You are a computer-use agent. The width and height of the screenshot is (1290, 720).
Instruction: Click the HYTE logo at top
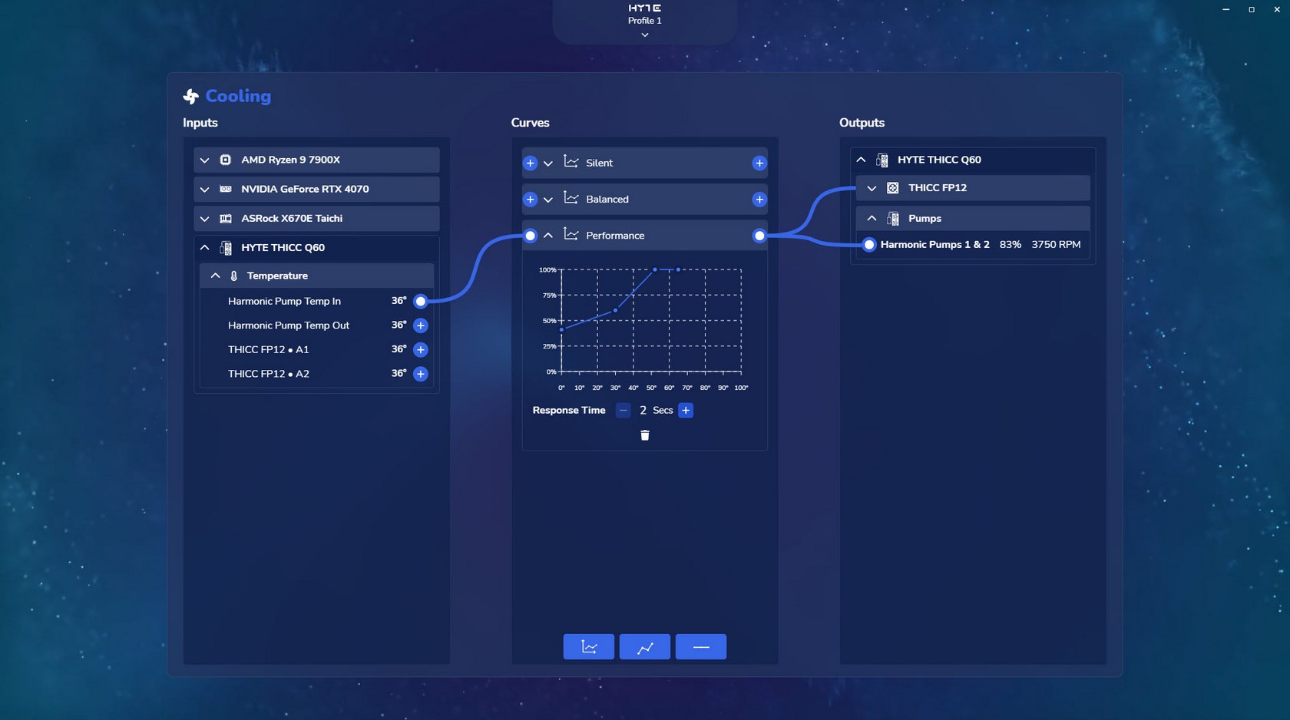[645, 8]
